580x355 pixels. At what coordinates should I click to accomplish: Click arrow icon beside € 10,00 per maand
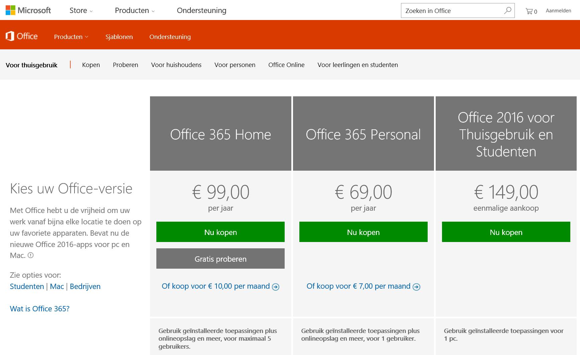[x=276, y=287]
